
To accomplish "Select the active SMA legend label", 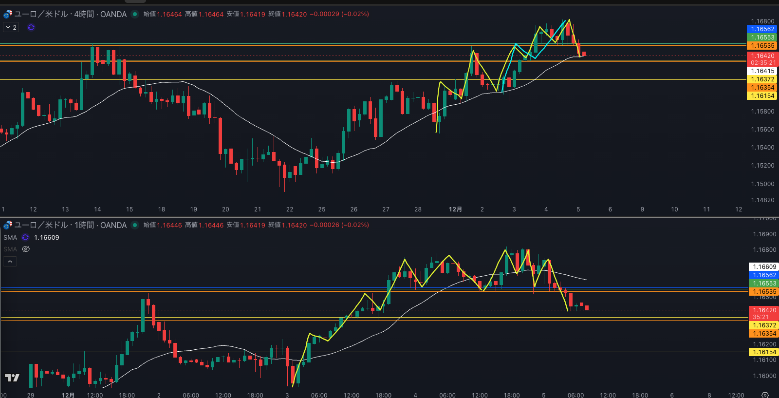I will [10, 237].
